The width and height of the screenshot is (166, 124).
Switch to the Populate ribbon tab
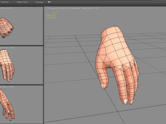(39, 2)
